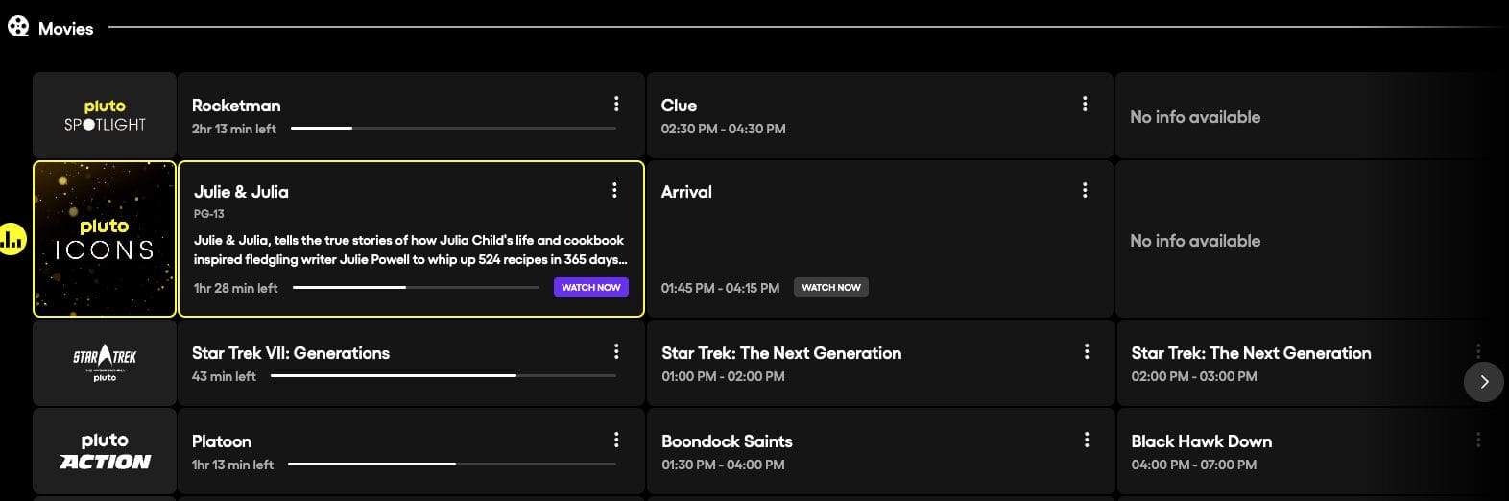Image resolution: width=1509 pixels, height=501 pixels.
Task: Open more options for Star Trek 01:00 PM episode
Action: [x=1087, y=351]
